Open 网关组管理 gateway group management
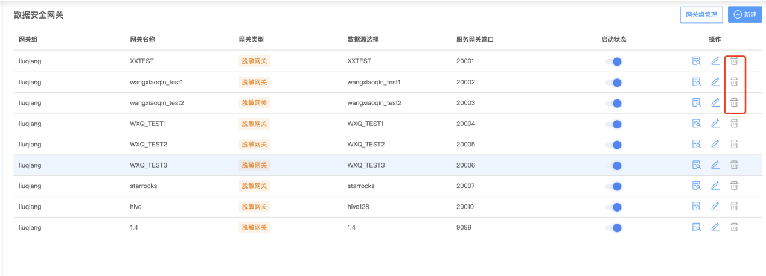This screenshot has height=276, width=766. coord(701,14)
